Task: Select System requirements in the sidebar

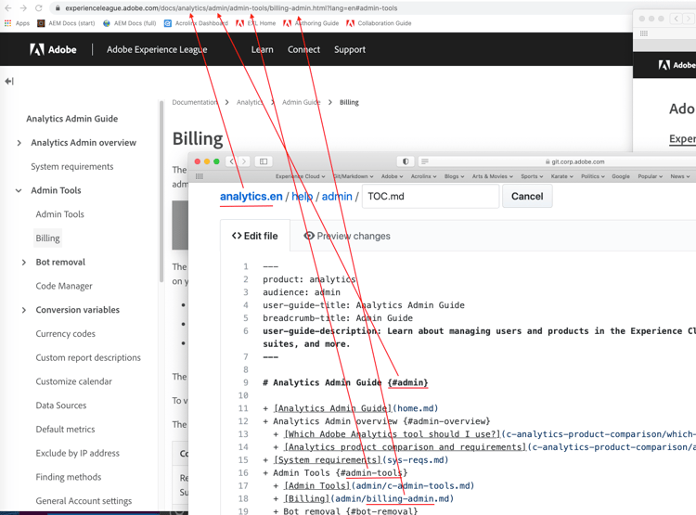Action: pos(71,166)
